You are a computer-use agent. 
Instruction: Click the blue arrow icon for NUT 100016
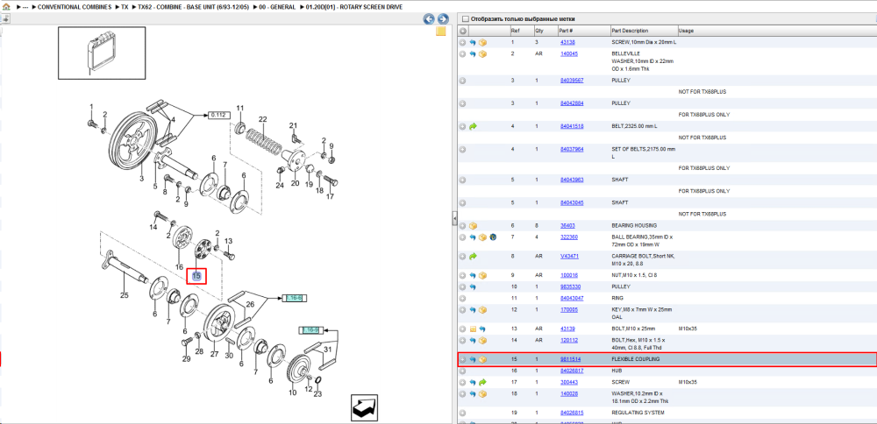coord(473,275)
